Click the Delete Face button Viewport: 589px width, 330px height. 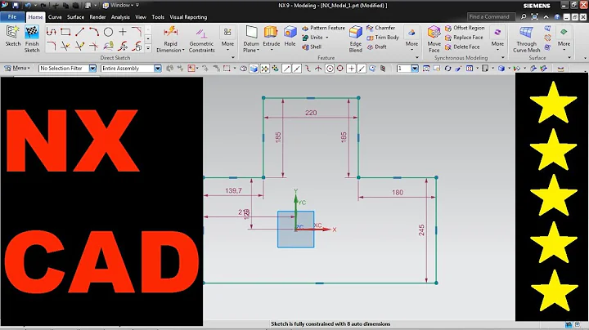click(462, 47)
